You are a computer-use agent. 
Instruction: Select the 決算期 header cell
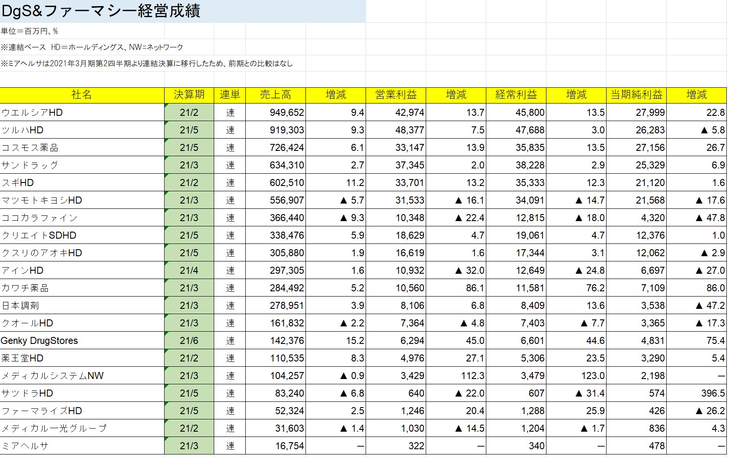click(189, 95)
